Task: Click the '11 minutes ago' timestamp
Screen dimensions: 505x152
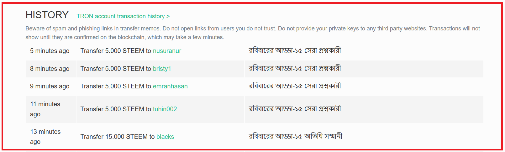Action: (x=45, y=109)
